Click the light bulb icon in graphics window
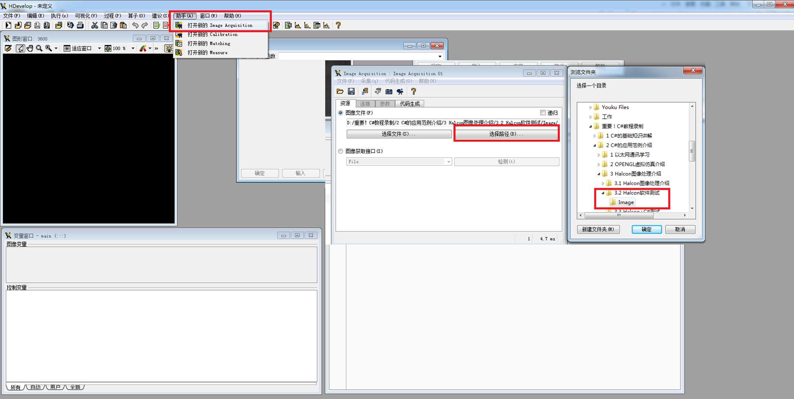This screenshot has width=794, height=399. 169,48
